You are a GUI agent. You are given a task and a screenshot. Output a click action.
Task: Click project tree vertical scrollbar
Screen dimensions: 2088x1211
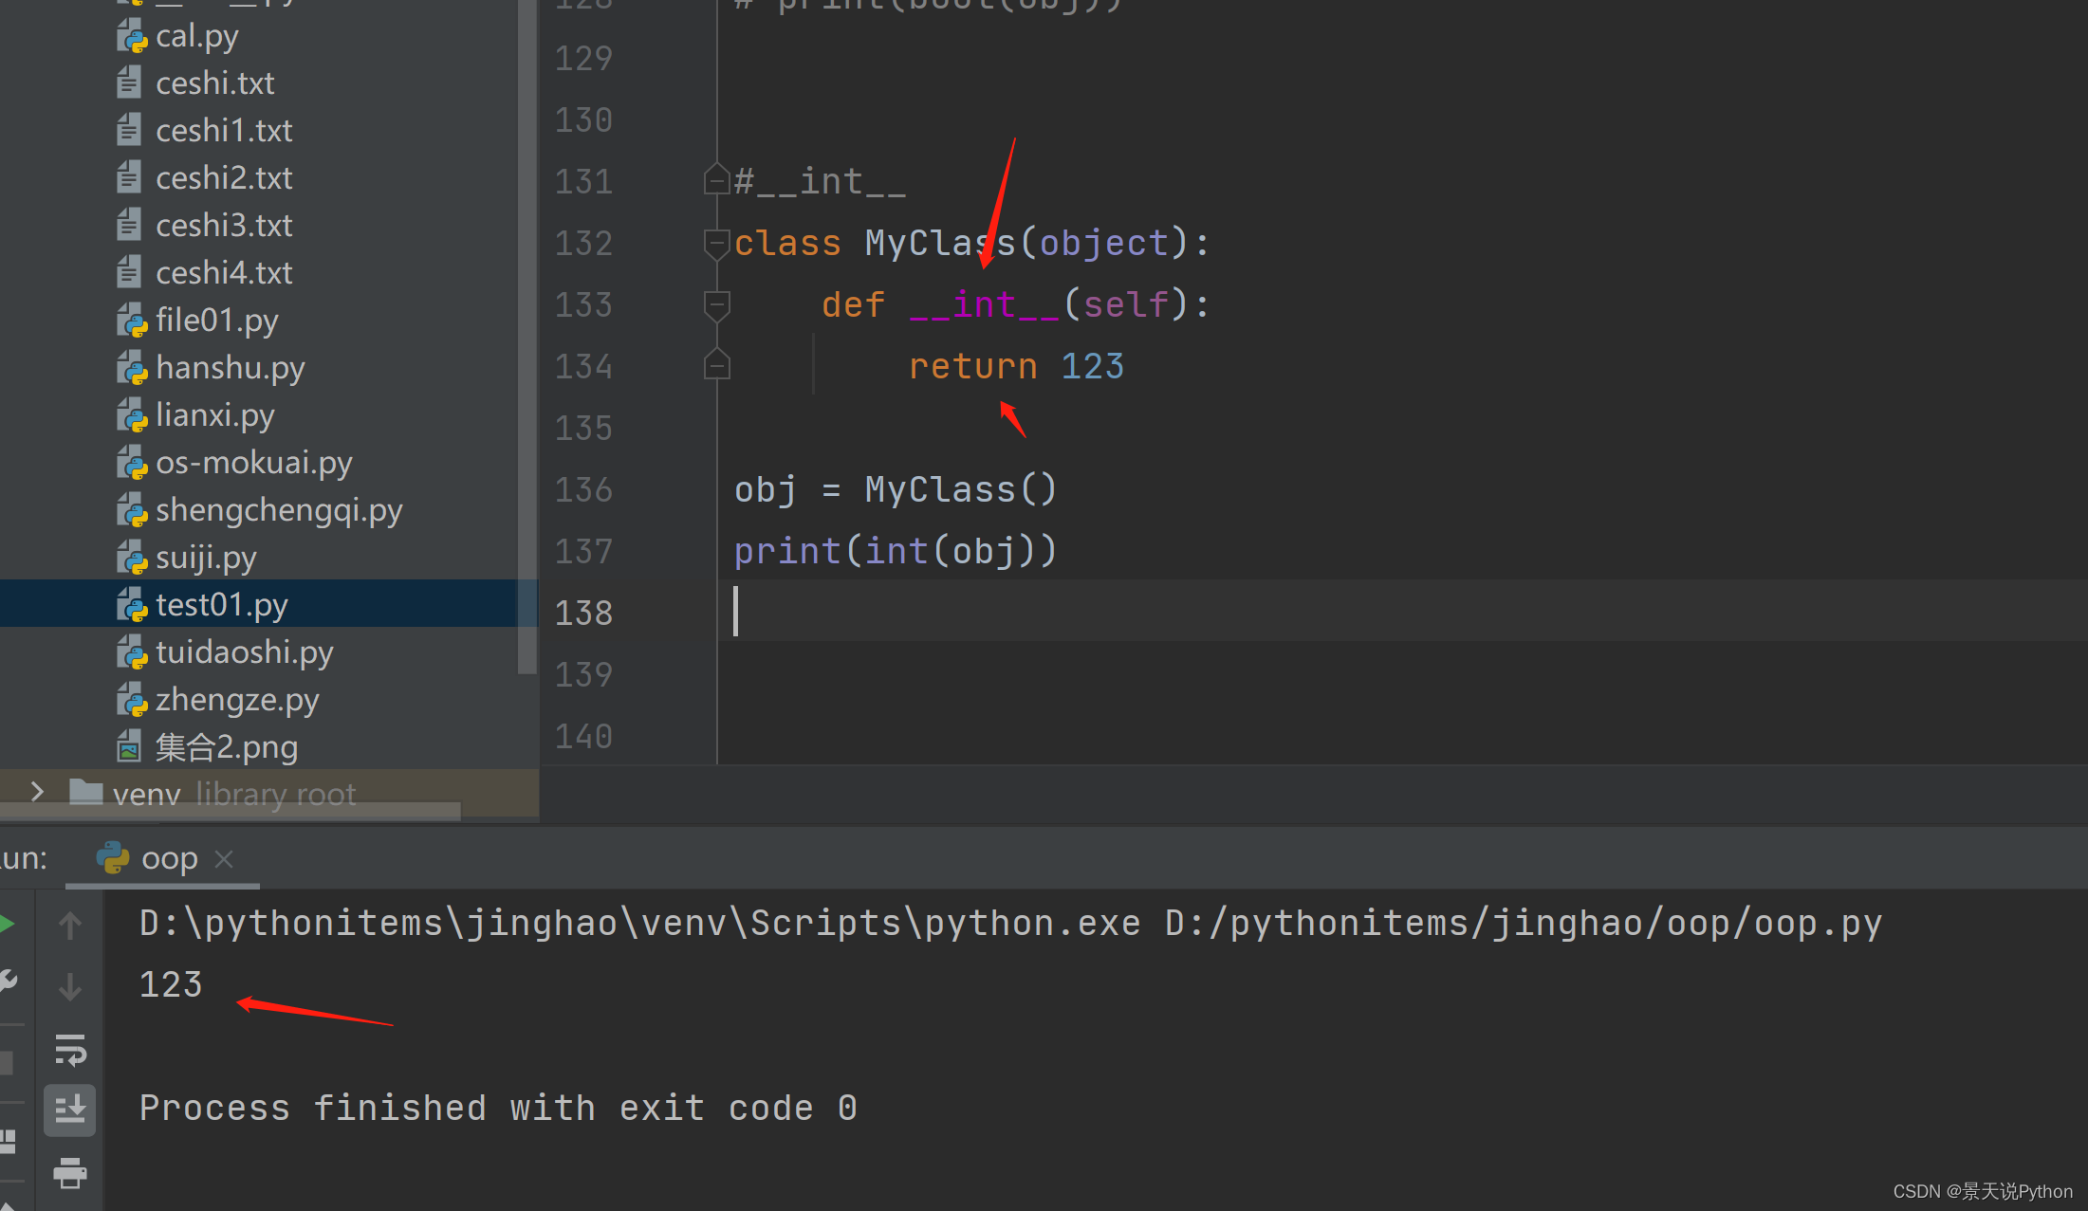(x=527, y=337)
